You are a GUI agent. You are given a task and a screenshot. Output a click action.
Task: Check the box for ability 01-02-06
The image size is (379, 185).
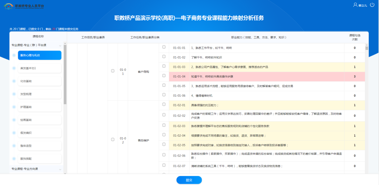point(164,155)
